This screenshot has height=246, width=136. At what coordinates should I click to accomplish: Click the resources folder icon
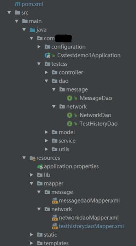click(x=33, y=158)
